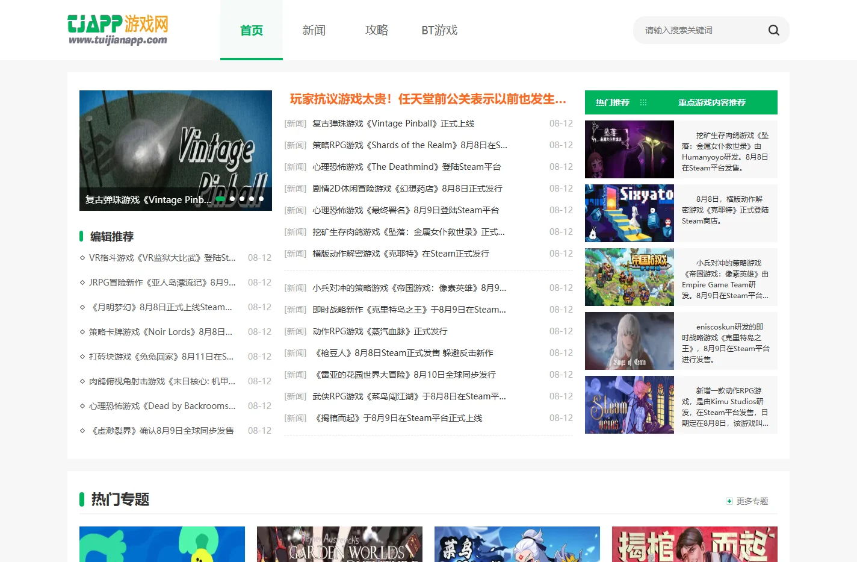Open news 《雷亚的花园世界大冒险》
Image resolution: width=857 pixels, height=562 pixels.
[x=404, y=375]
